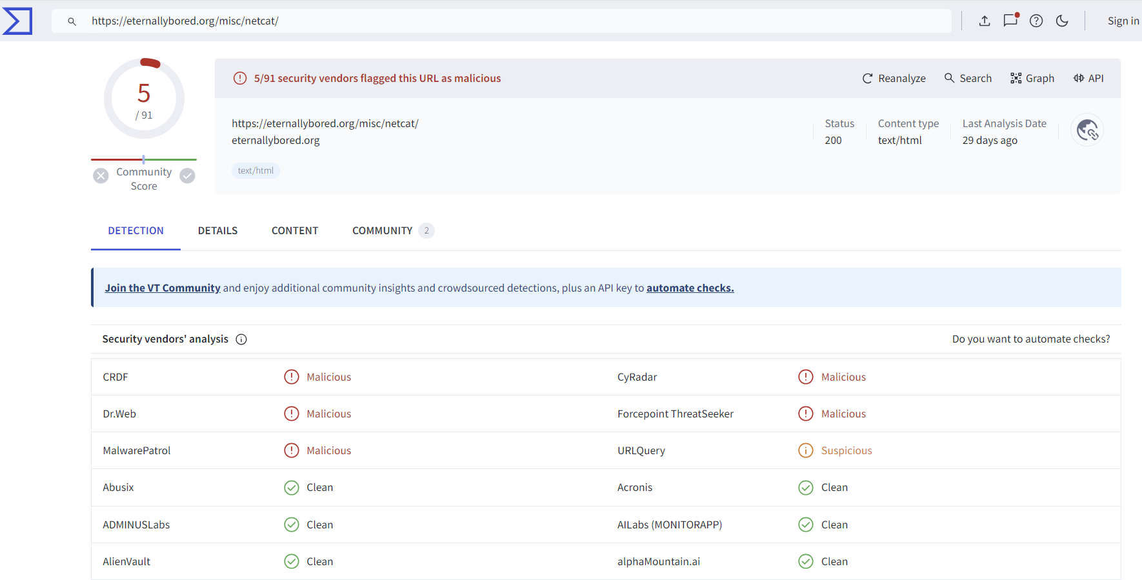Screen dimensions: 1142x580
Task: Click the clean check icon for AILabs (MONITORAPP)
Action: point(806,525)
